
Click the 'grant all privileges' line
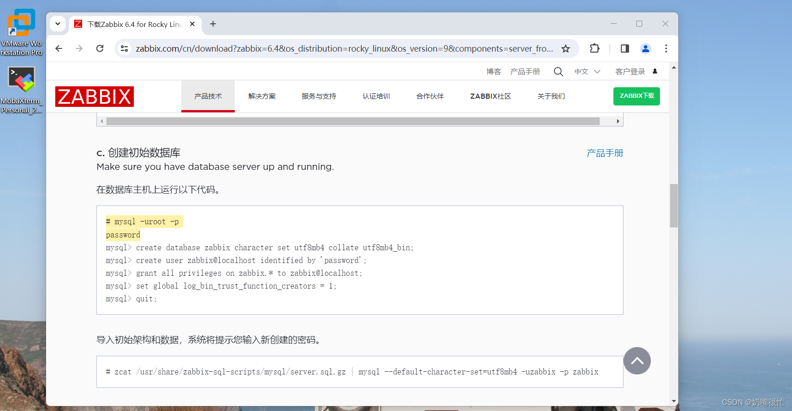234,273
